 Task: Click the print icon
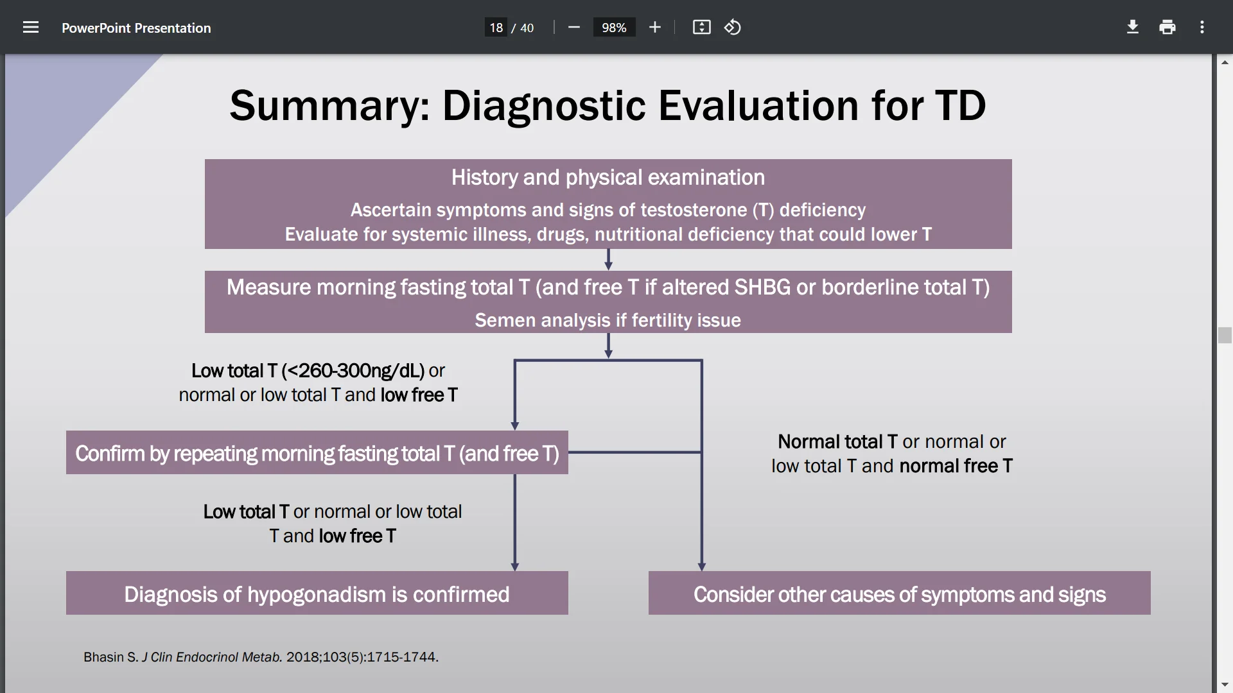point(1167,27)
